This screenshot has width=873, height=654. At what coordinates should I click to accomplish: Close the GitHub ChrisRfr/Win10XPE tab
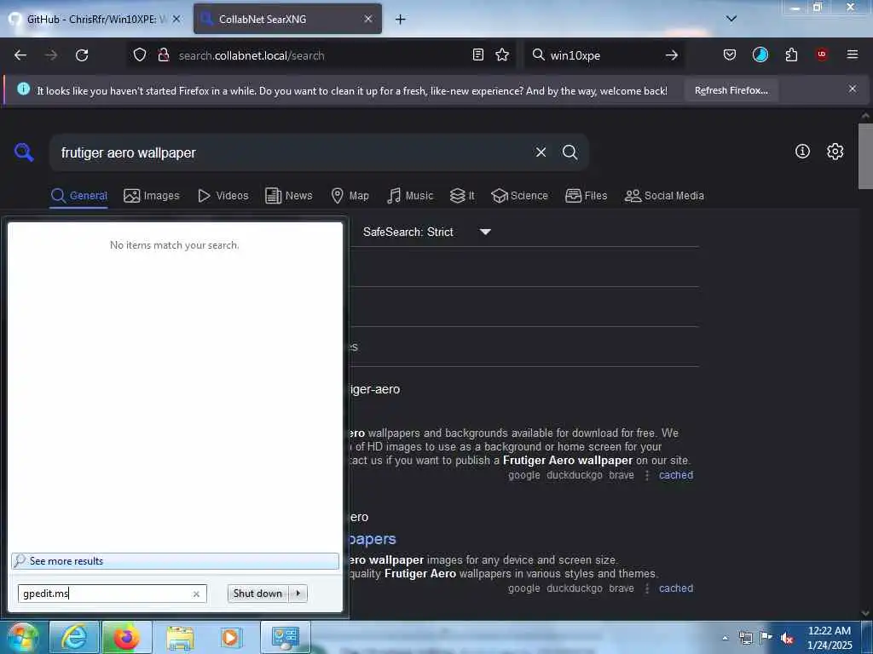coord(176,19)
